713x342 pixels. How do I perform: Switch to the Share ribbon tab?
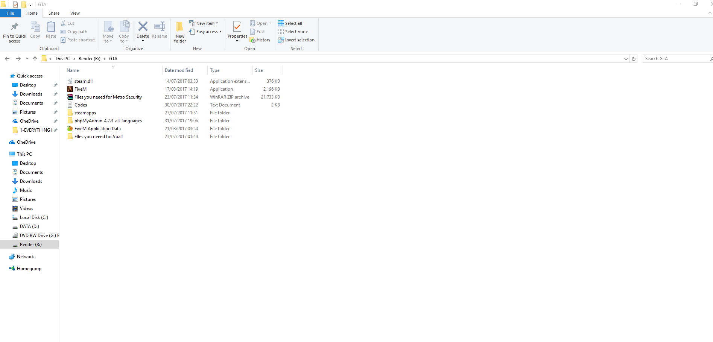[x=54, y=13]
